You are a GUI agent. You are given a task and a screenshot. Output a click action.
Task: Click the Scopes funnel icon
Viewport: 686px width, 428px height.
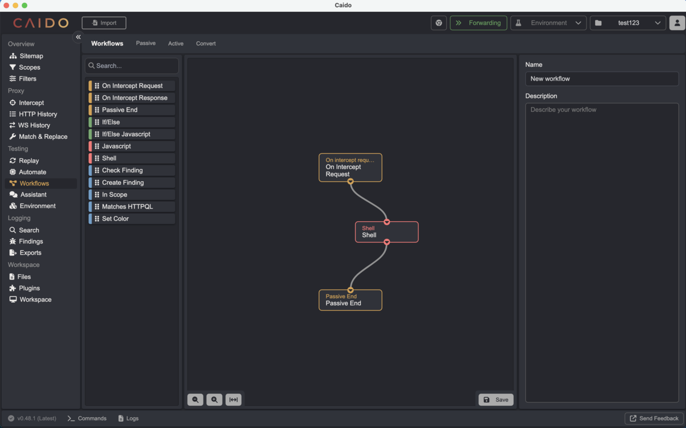pos(13,67)
